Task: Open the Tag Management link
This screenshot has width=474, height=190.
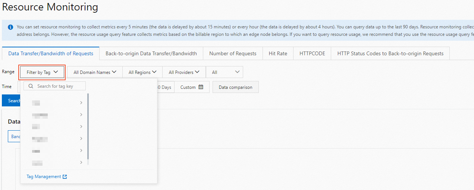Action: click(x=44, y=177)
